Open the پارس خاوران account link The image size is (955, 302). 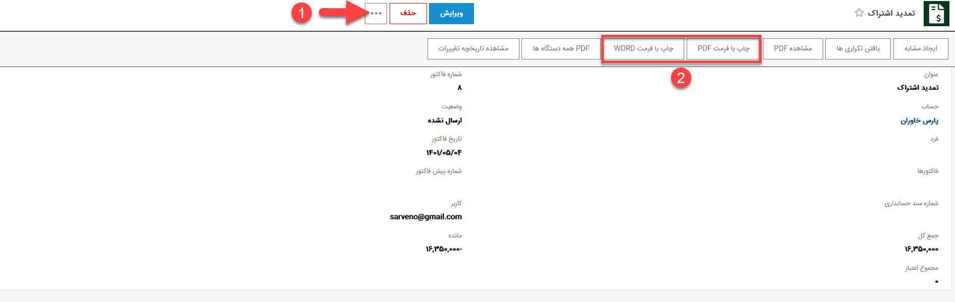click(919, 120)
